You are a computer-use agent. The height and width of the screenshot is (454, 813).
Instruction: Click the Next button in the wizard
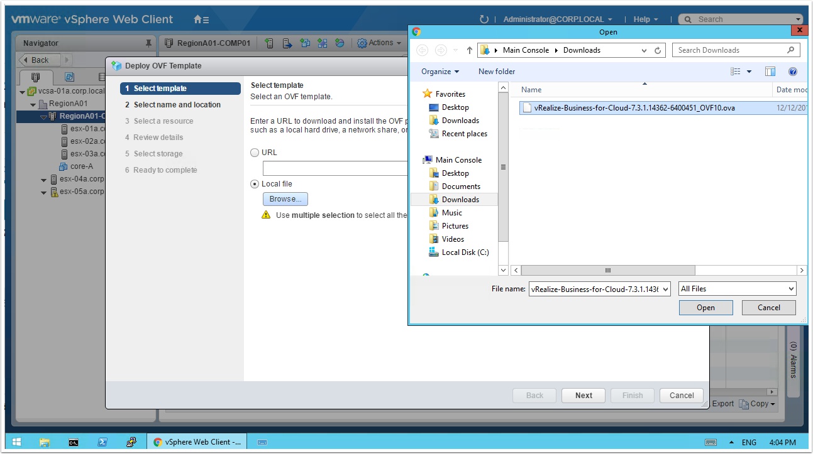pos(583,396)
